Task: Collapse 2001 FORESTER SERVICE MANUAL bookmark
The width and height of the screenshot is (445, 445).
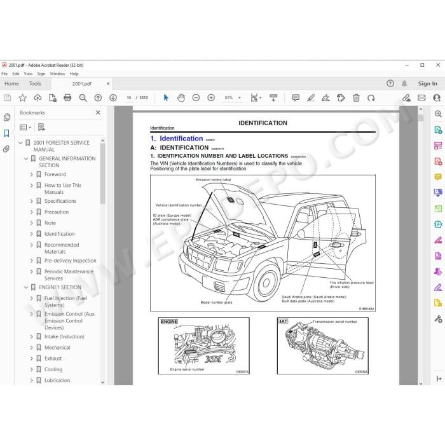Action: (x=20, y=143)
